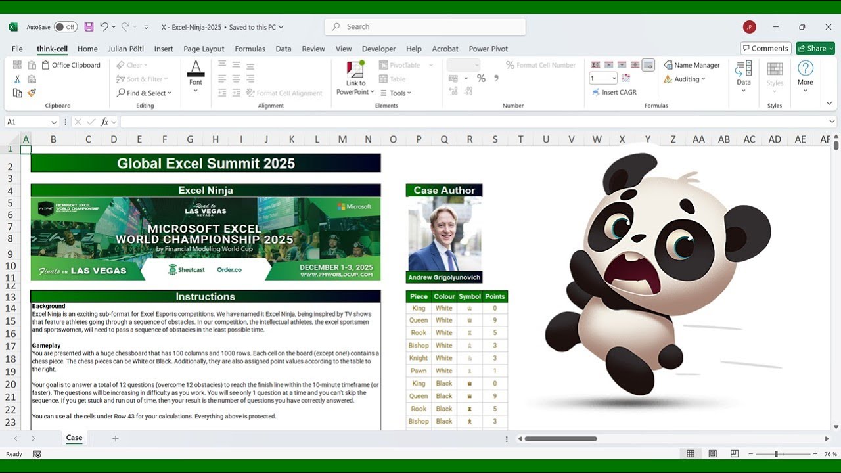This screenshot has height=473, width=841.
Task: Click the Save icon in the title bar
Action: click(89, 27)
